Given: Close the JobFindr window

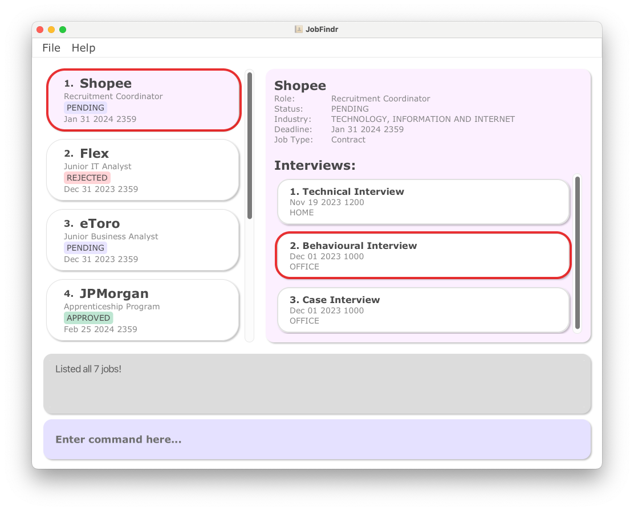Looking at the screenshot, I should coord(40,30).
